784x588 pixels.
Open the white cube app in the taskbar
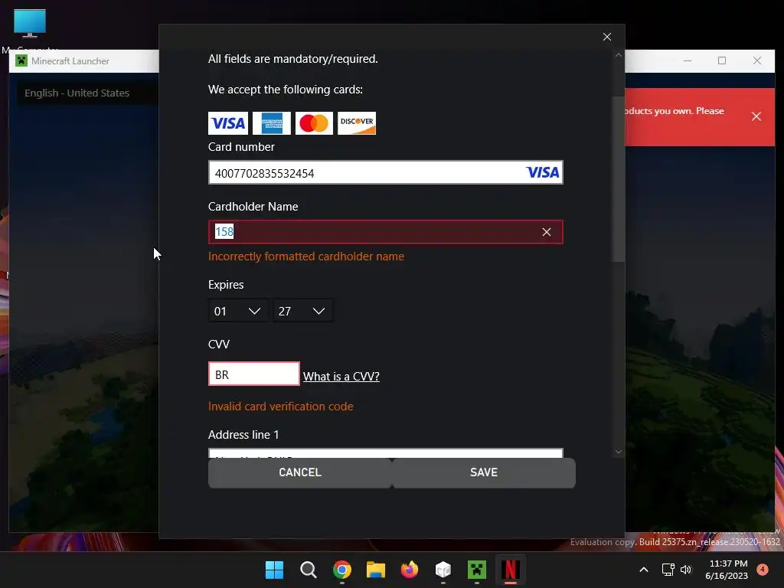[443, 570]
